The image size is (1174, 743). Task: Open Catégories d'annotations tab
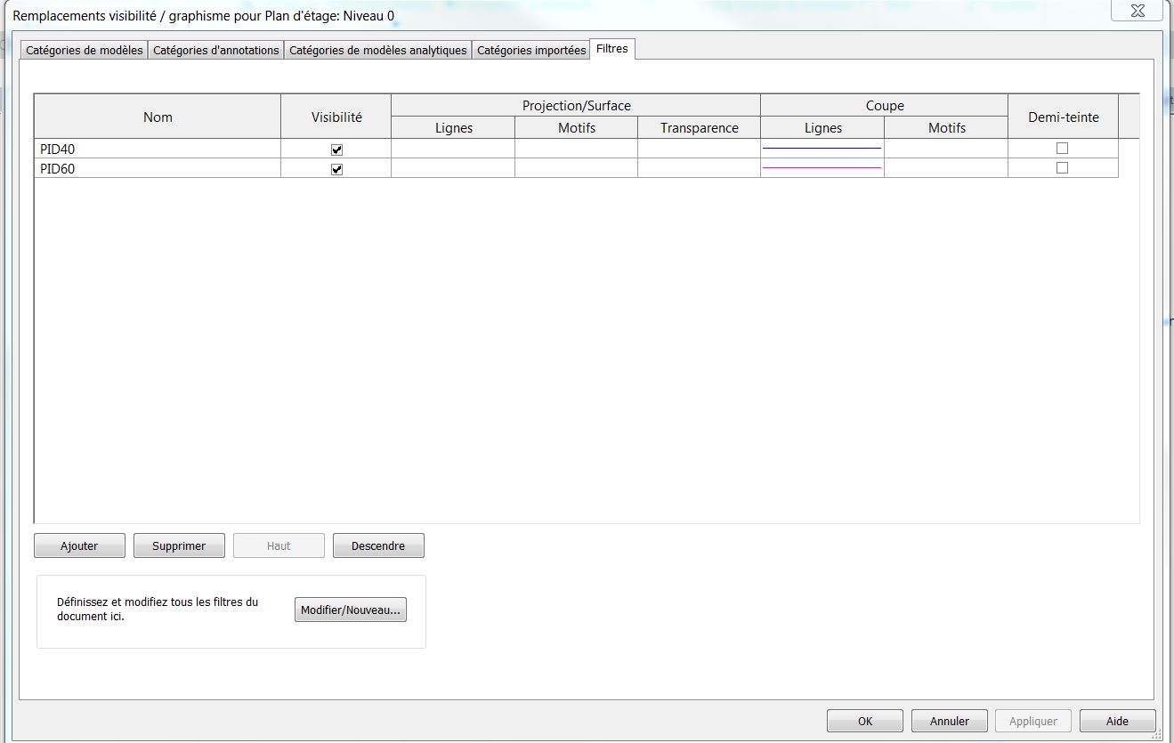coord(216,51)
